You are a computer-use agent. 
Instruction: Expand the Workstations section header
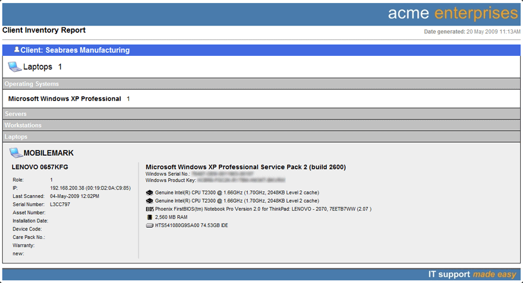[261, 125]
